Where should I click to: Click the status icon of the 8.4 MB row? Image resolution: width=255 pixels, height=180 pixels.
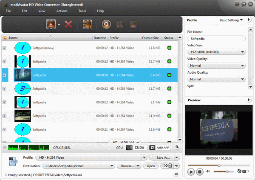[169, 75]
